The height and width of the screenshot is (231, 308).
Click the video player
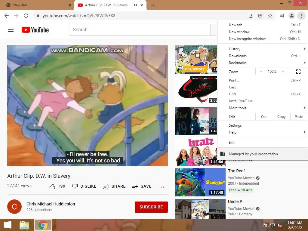pyautogui.click(x=88, y=106)
